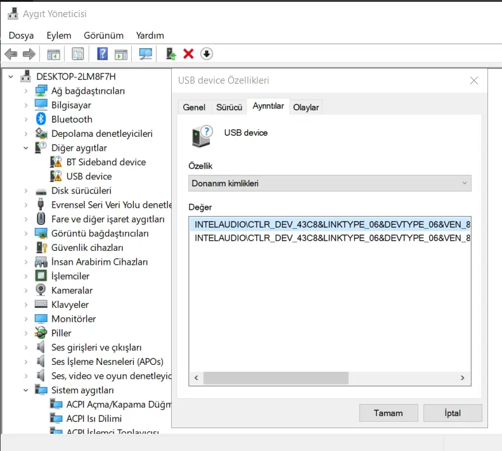Select the Bilgisayar category
The image size is (502, 451).
pos(71,105)
